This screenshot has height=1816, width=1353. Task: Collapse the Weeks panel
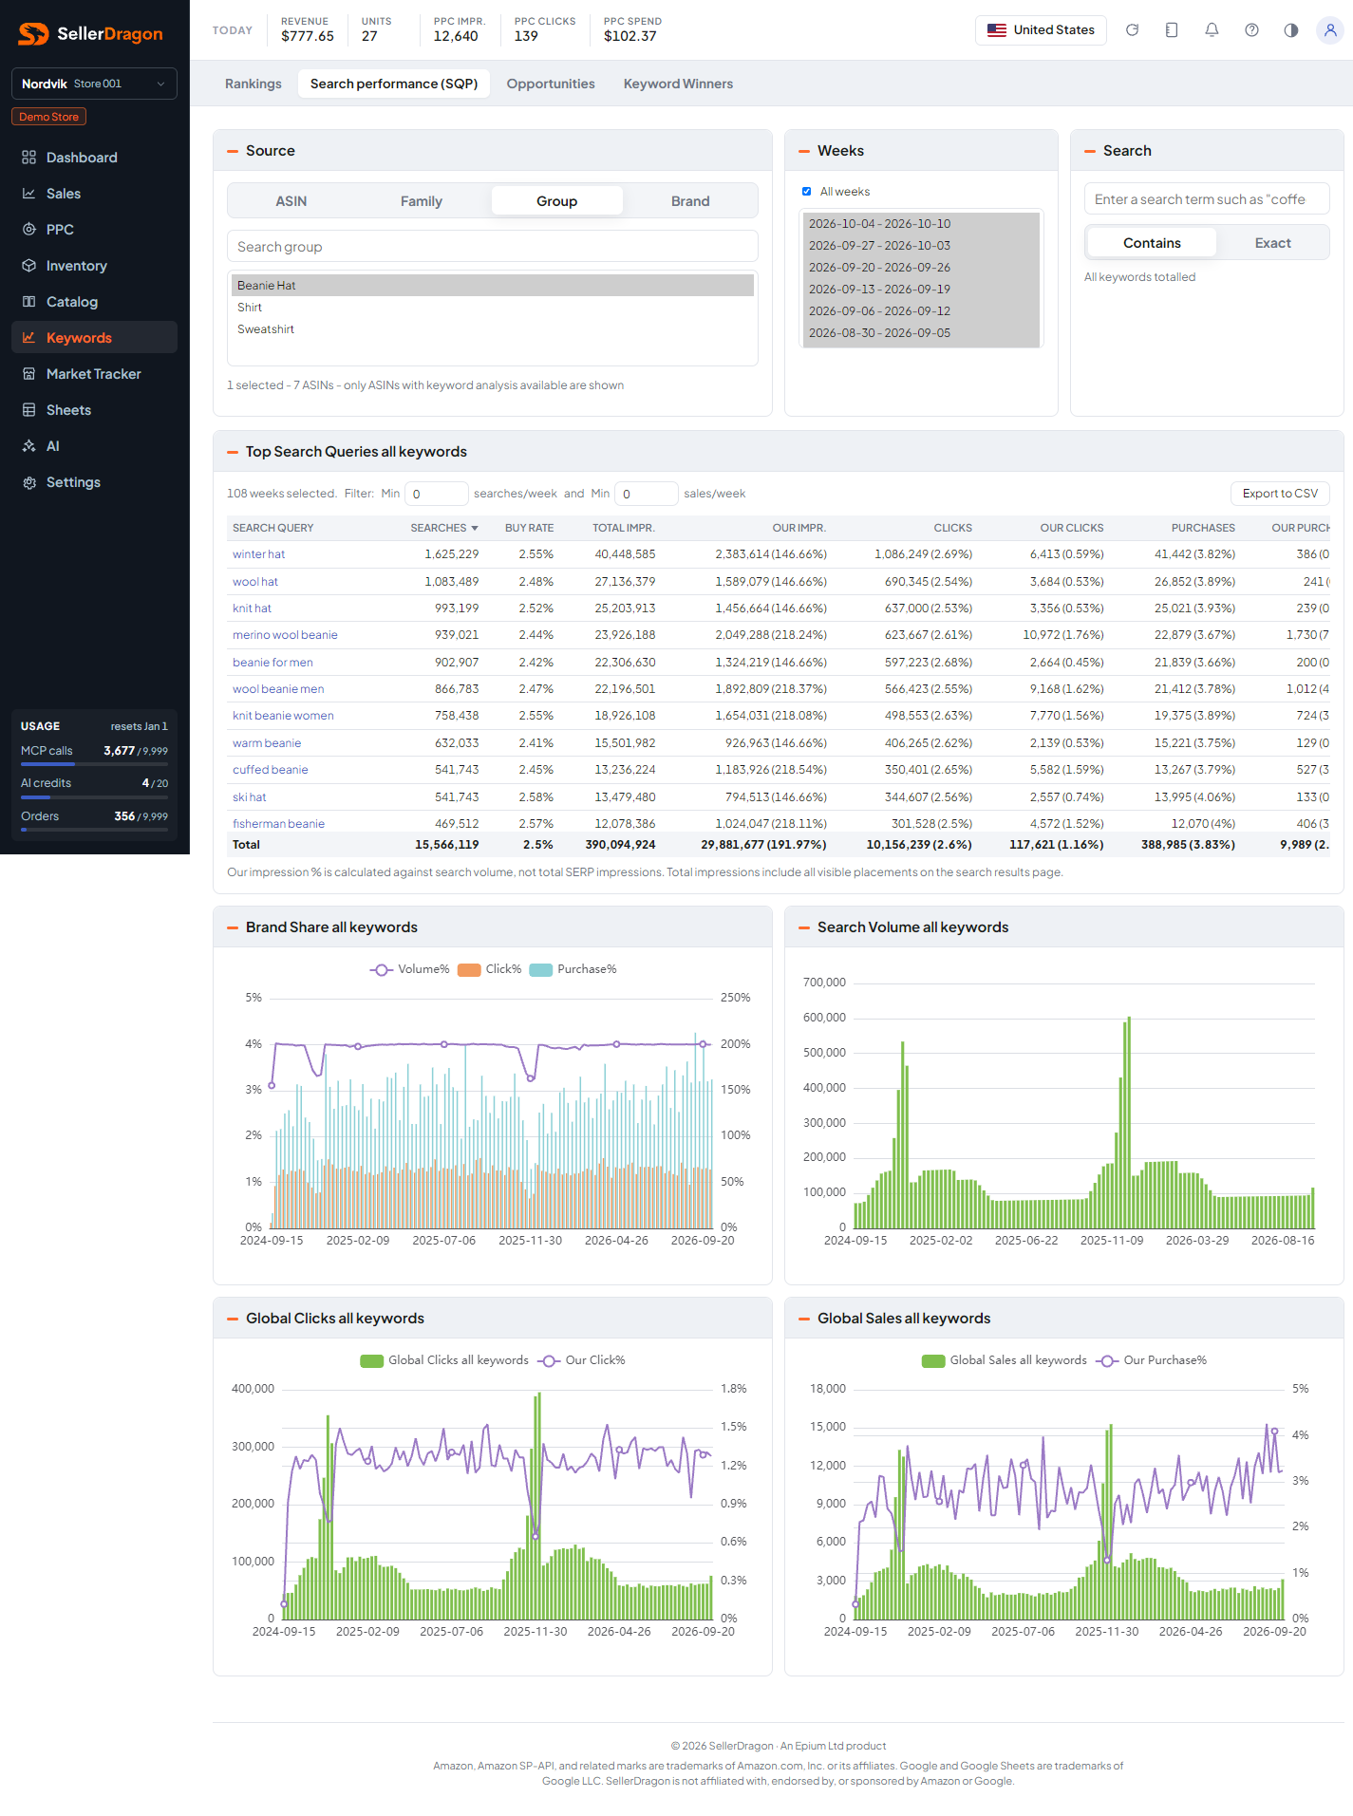(x=804, y=151)
